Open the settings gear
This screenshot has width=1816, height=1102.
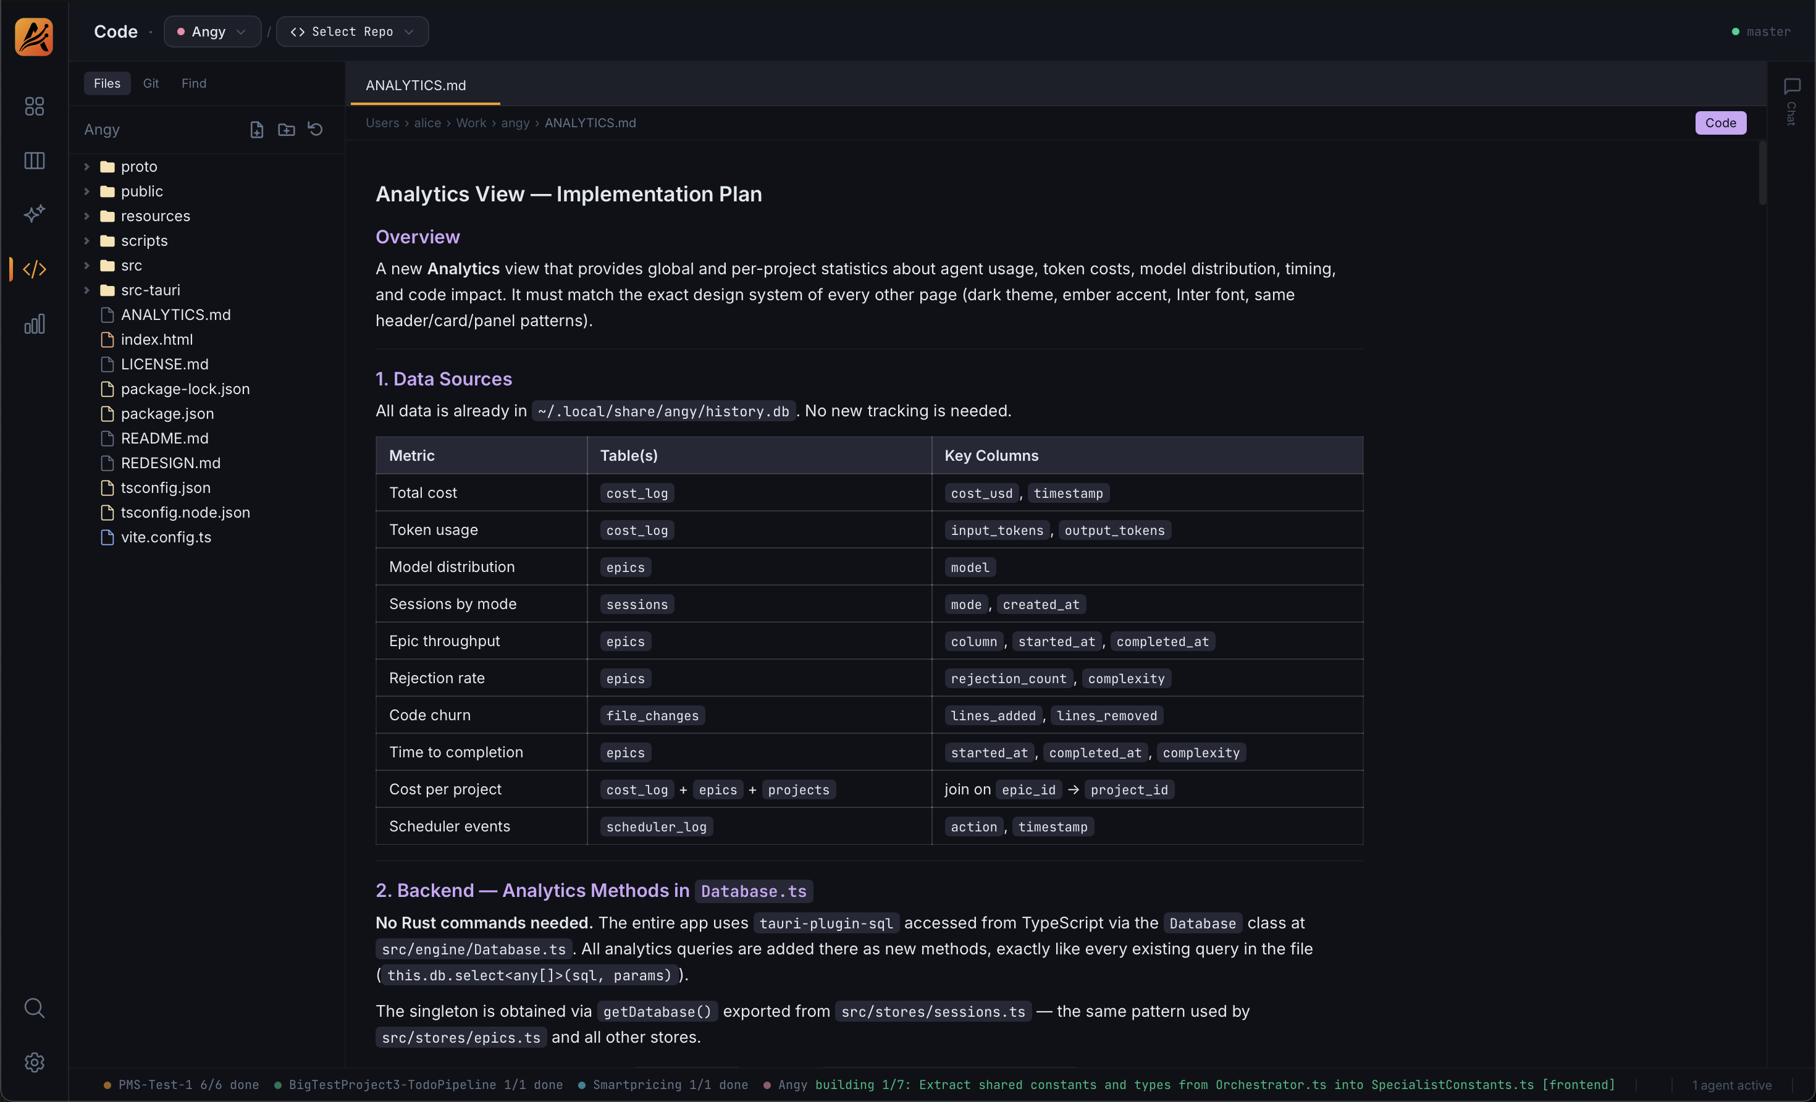tap(34, 1062)
